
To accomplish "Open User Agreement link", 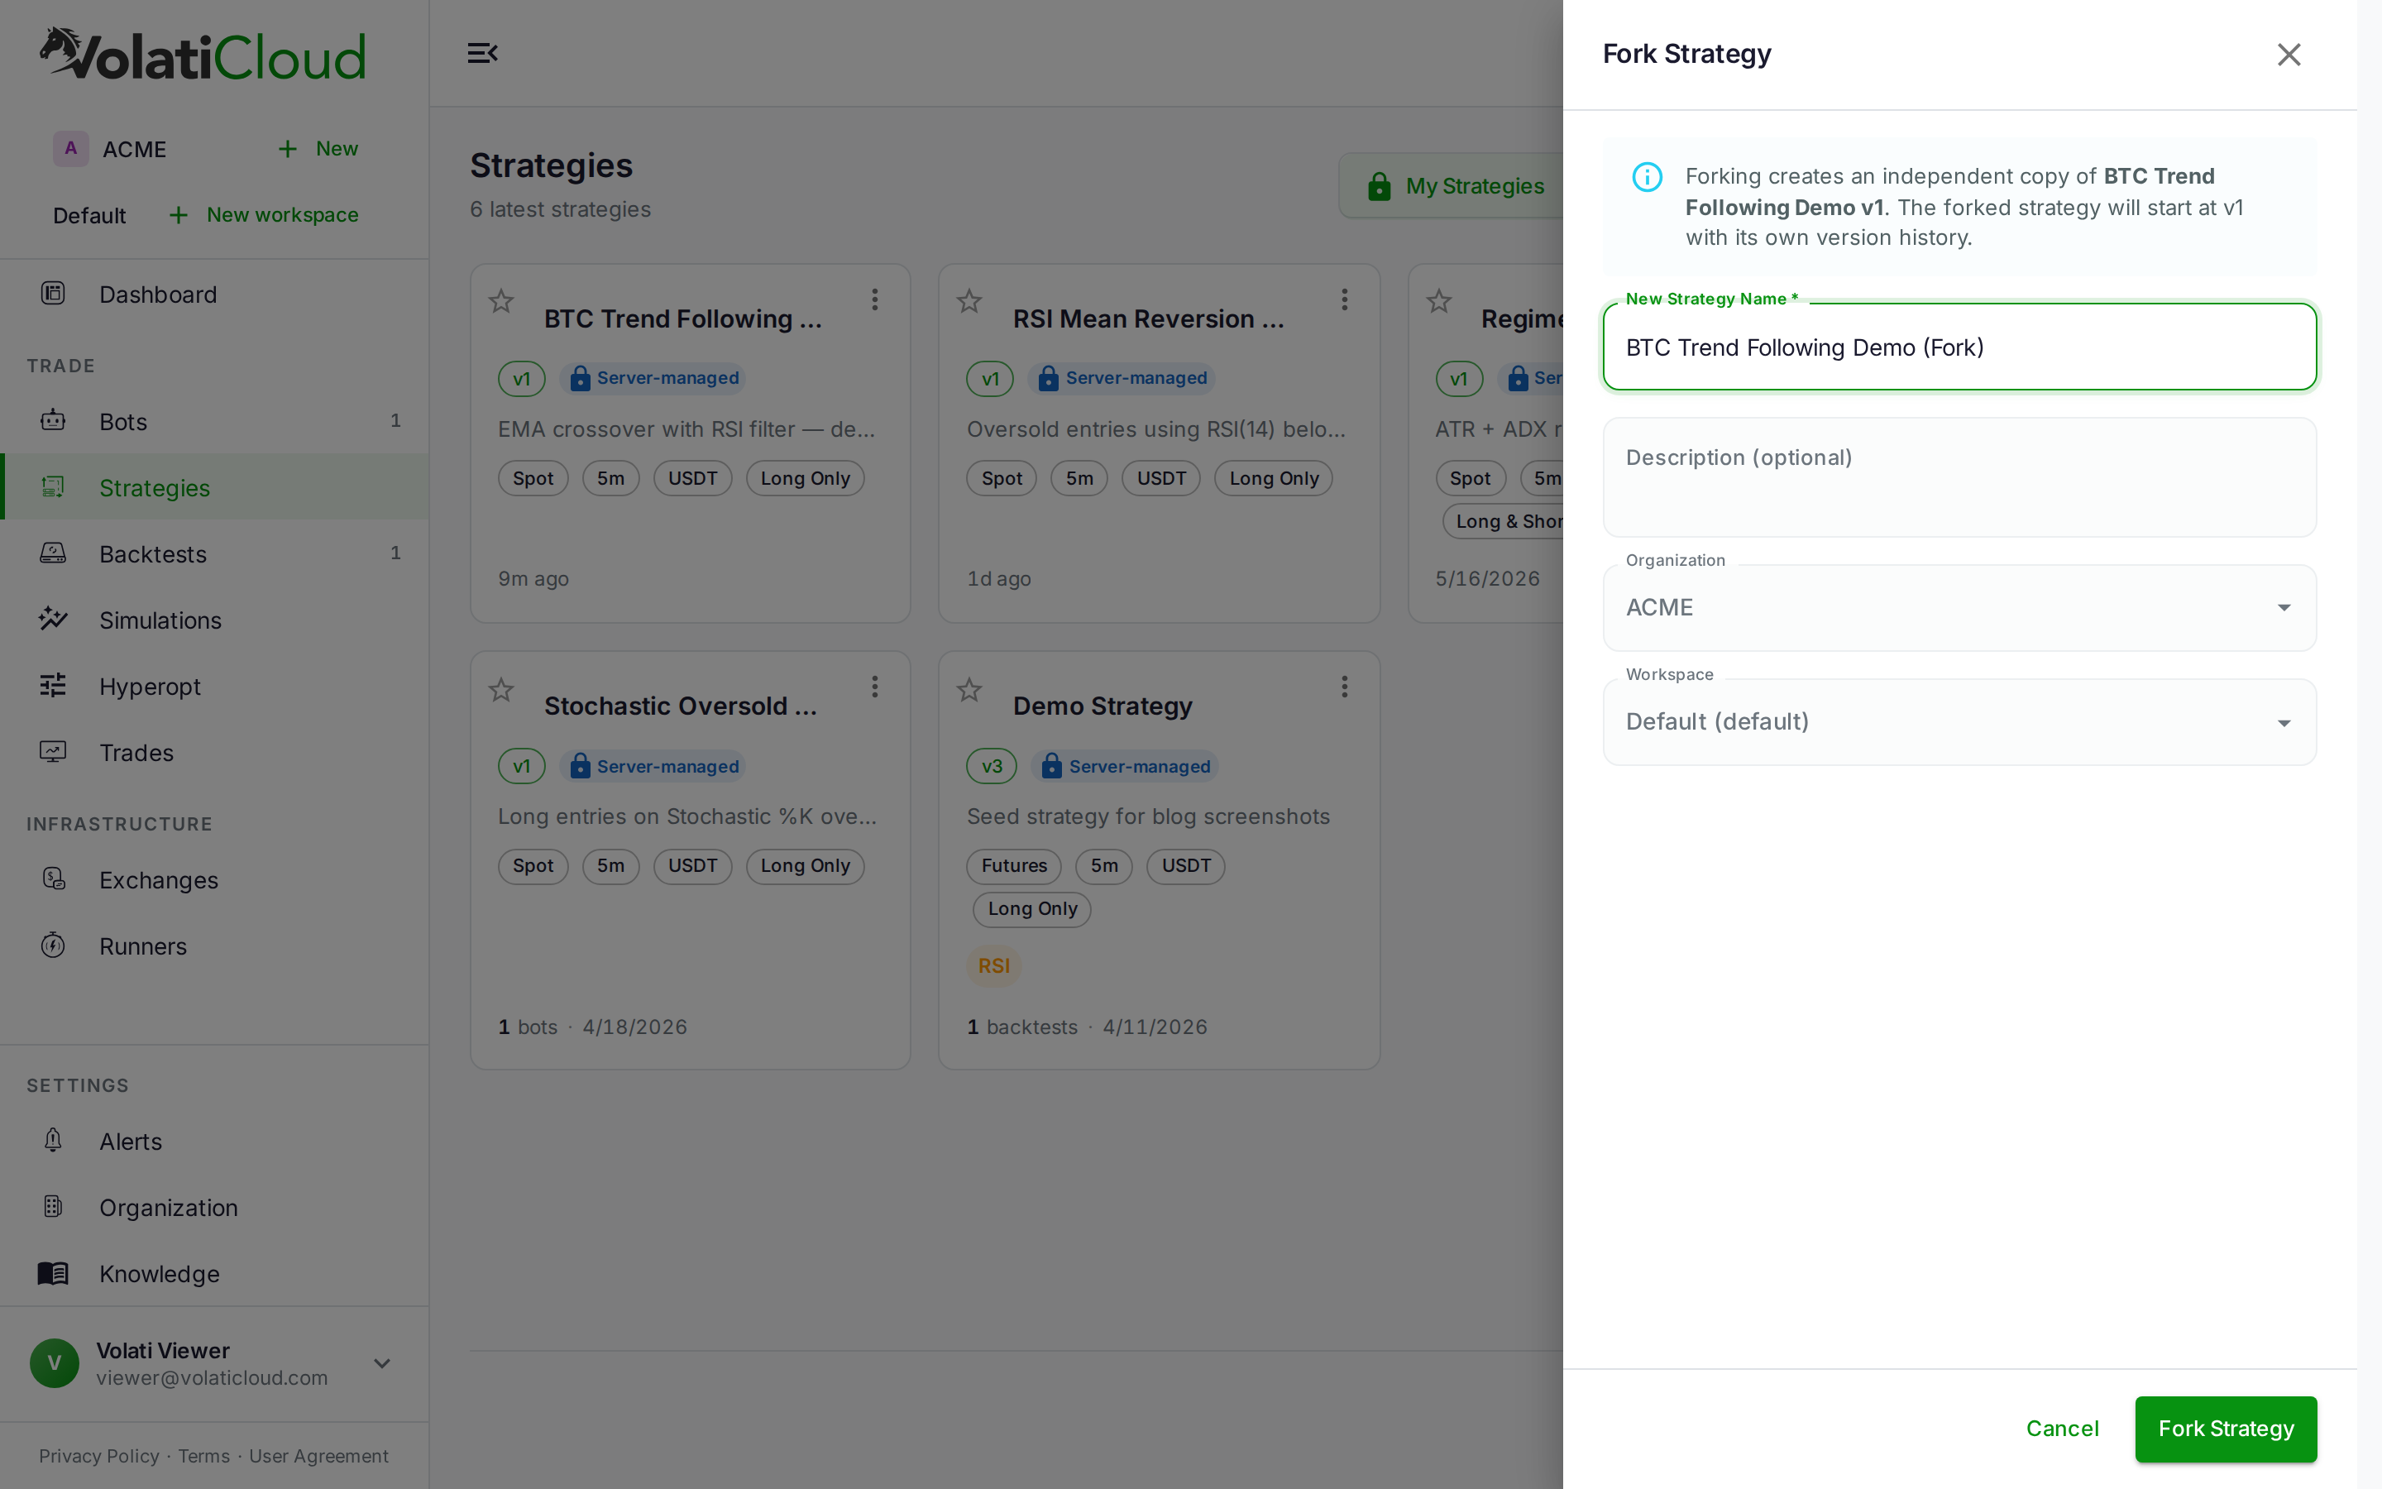I will click(318, 1456).
